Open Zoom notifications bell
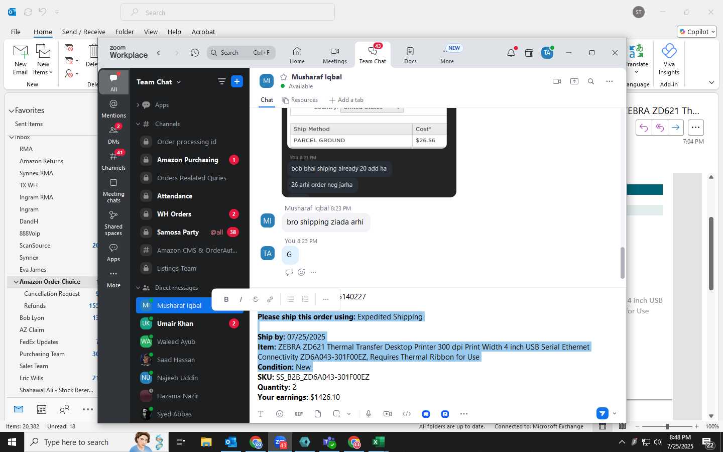The width and height of the screenshot is (723, 452). [x=511, y=53]
